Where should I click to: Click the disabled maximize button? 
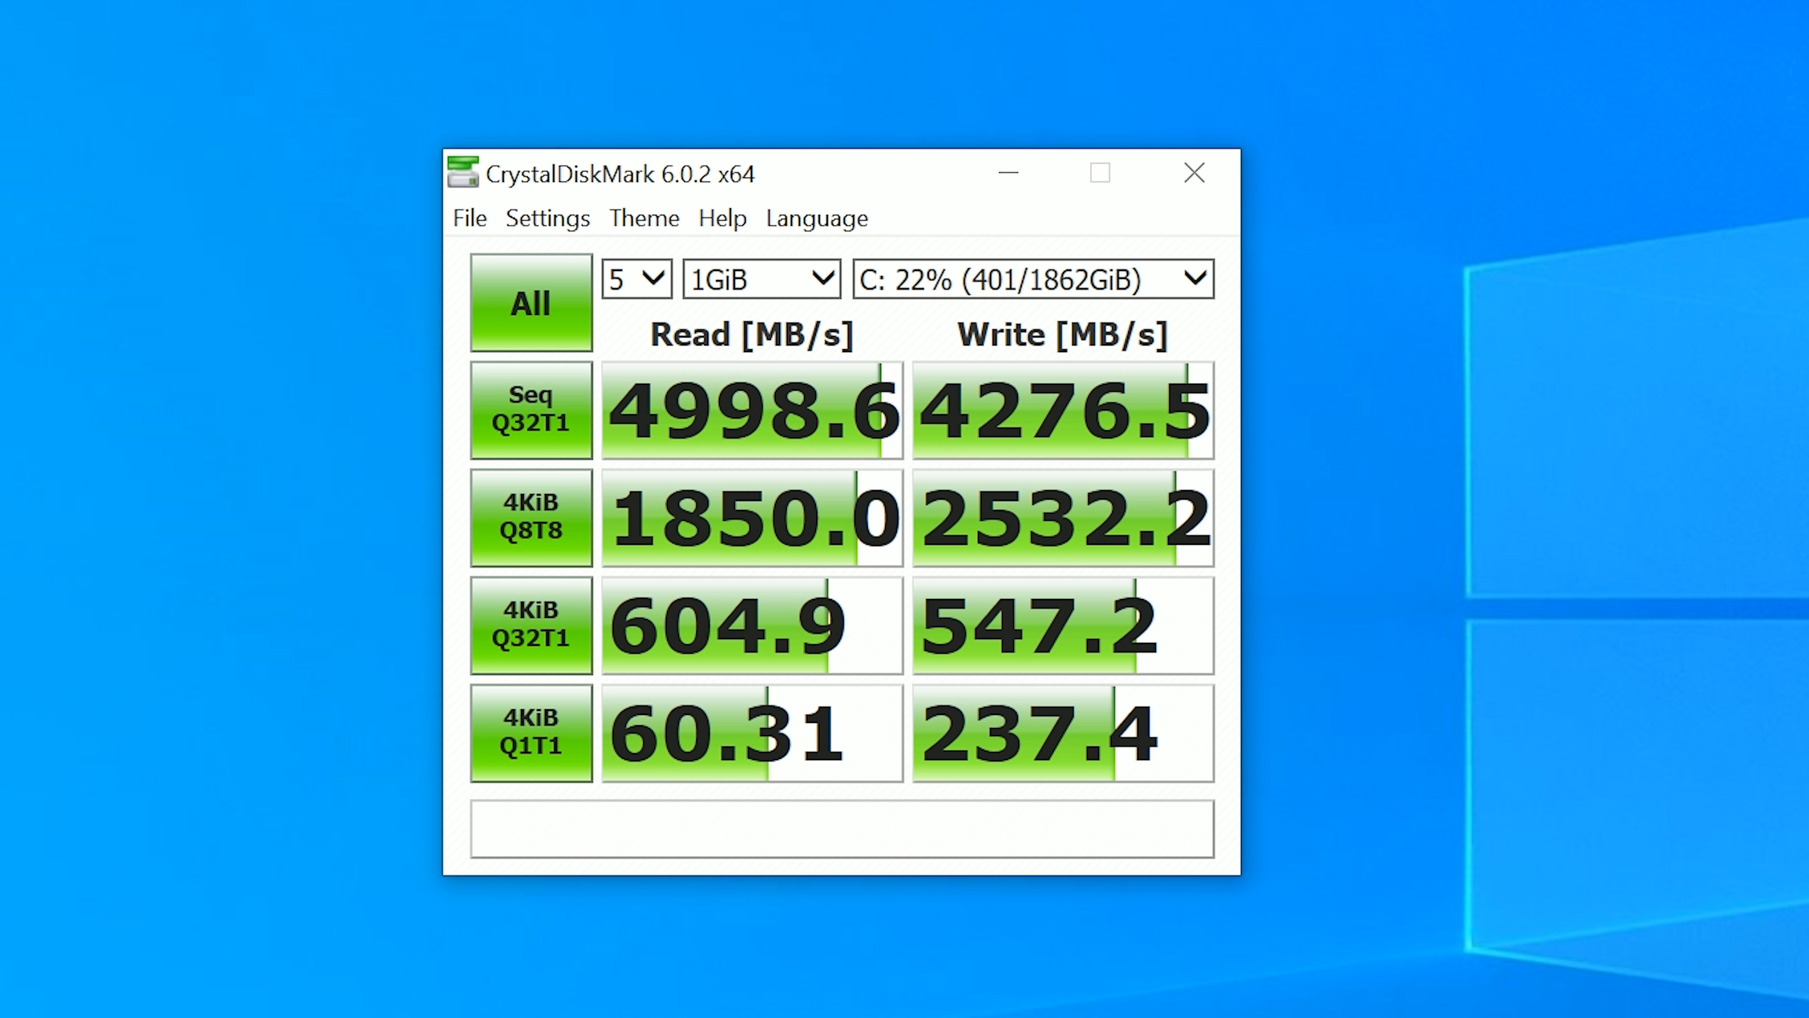click(1100, 173)
